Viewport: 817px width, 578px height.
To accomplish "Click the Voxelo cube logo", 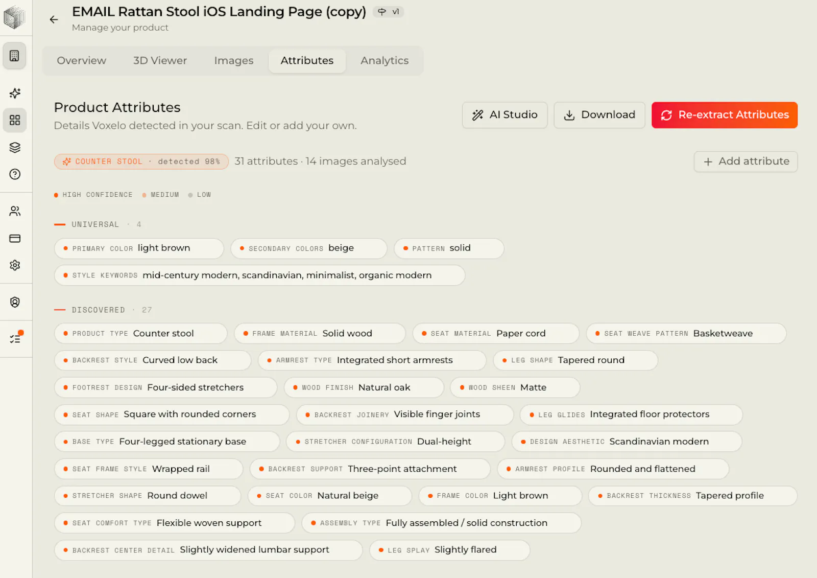I will pyautogui.click(x=14, y=17).
